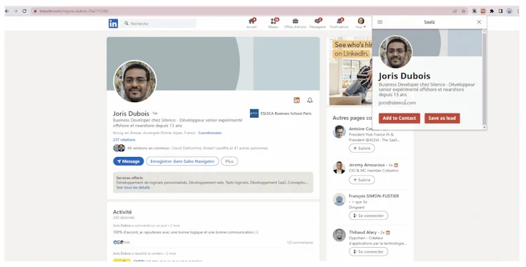526x267 pixels.
Task: Toggle the browser side panel icon
Action: tap(500, 11)
